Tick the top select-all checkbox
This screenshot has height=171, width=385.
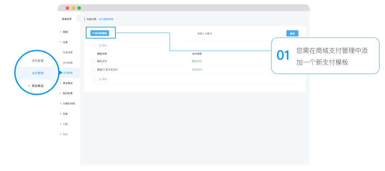click(x=93, y=46)
